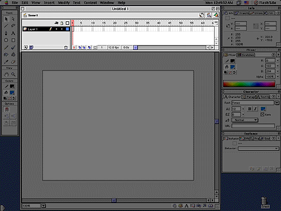Image resolution: width=281 pixels, height=211 pixels.
Task: Select the Eraser tool
Action: [13, 62]
